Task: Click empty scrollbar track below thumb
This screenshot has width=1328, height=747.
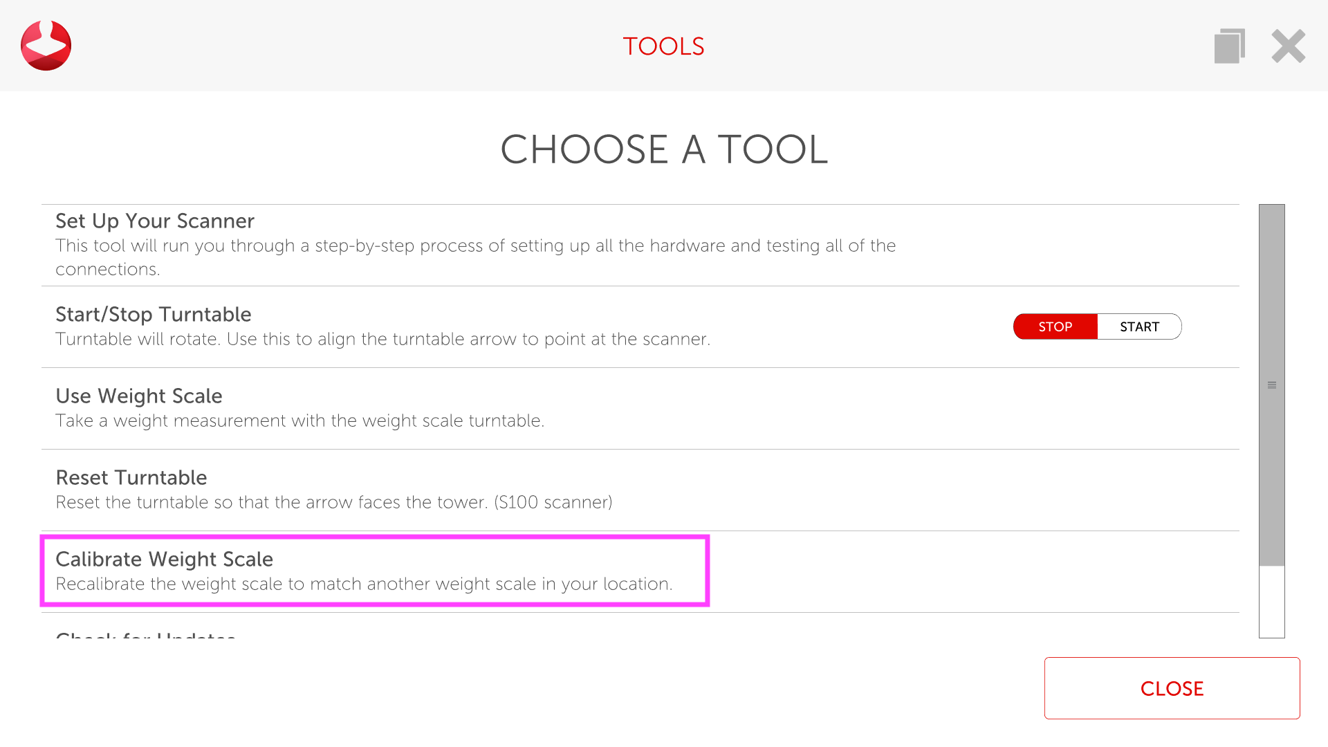Action: pos(1271,602)
